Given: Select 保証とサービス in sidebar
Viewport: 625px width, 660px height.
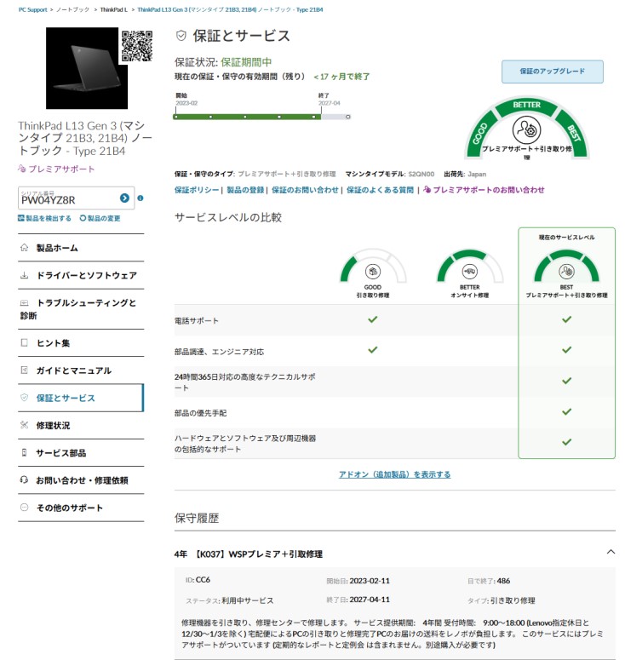Looking at the screenshot, I should [x=81, y=398].
